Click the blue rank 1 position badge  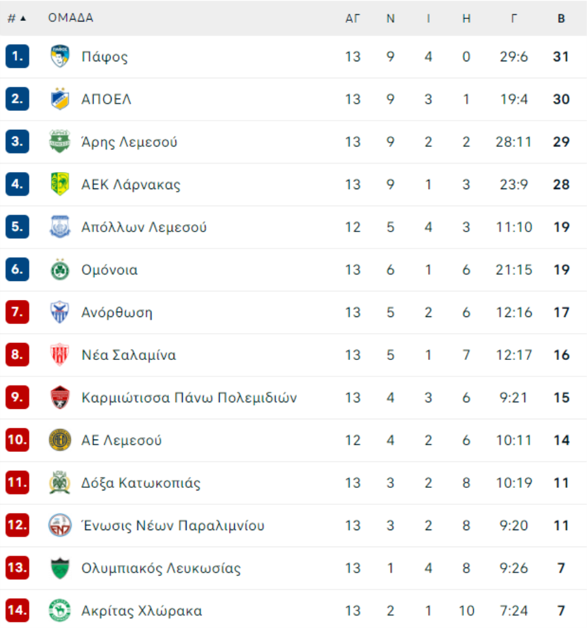click(18, 57)
